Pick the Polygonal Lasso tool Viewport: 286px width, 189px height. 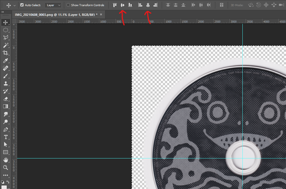[x=6, y=38]
